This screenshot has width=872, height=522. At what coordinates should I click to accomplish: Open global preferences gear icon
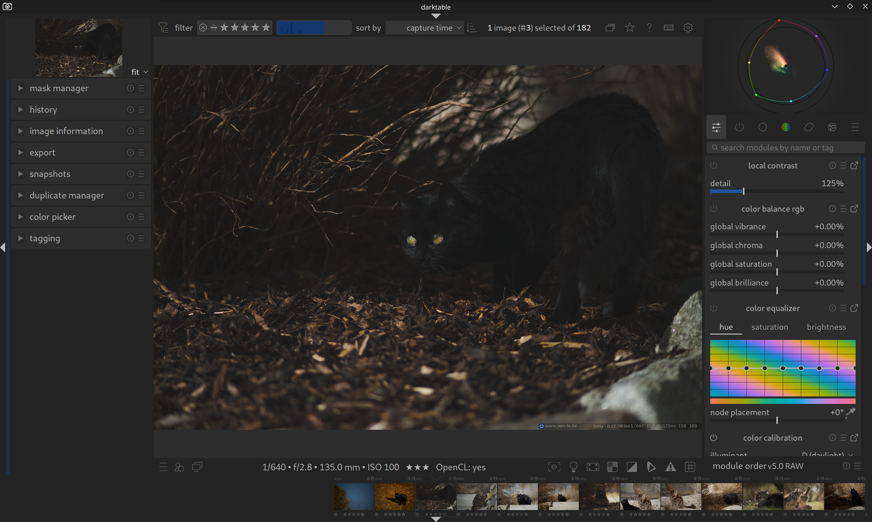coord(688,28)
